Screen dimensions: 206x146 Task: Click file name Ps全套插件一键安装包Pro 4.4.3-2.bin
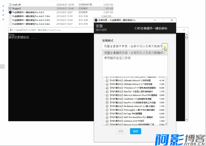tap(31, 20)
